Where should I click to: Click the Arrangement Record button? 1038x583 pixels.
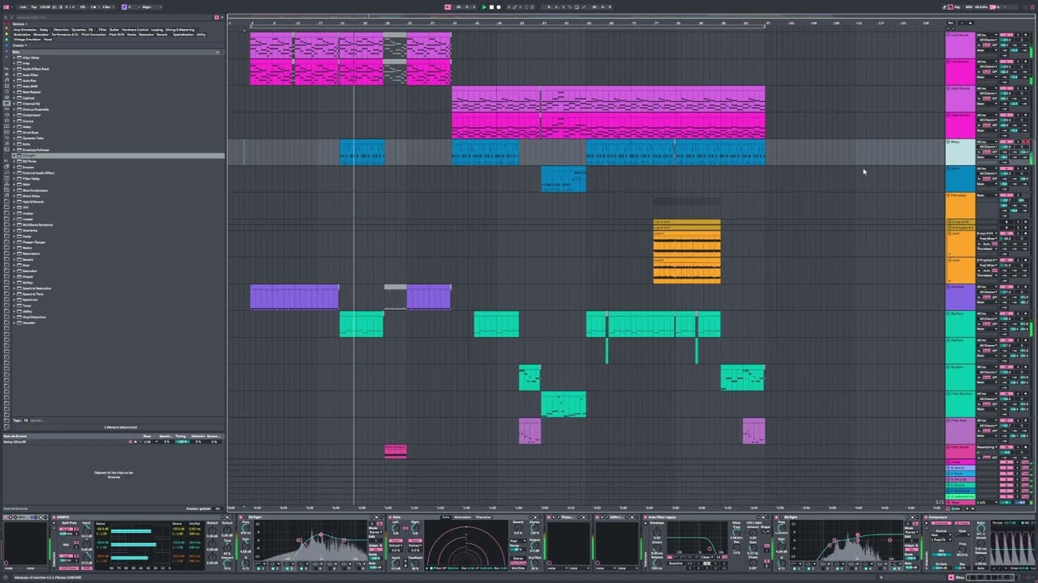point(499,6)
